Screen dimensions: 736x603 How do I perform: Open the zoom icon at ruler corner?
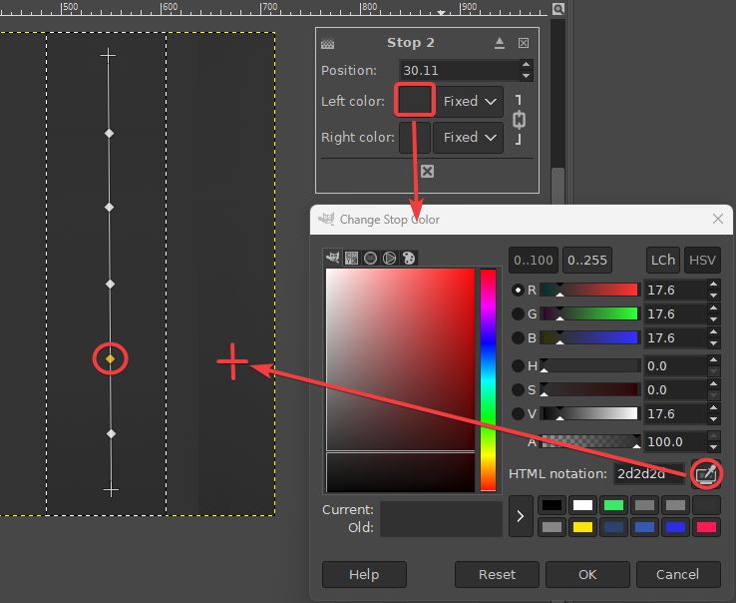click(557, 9)
